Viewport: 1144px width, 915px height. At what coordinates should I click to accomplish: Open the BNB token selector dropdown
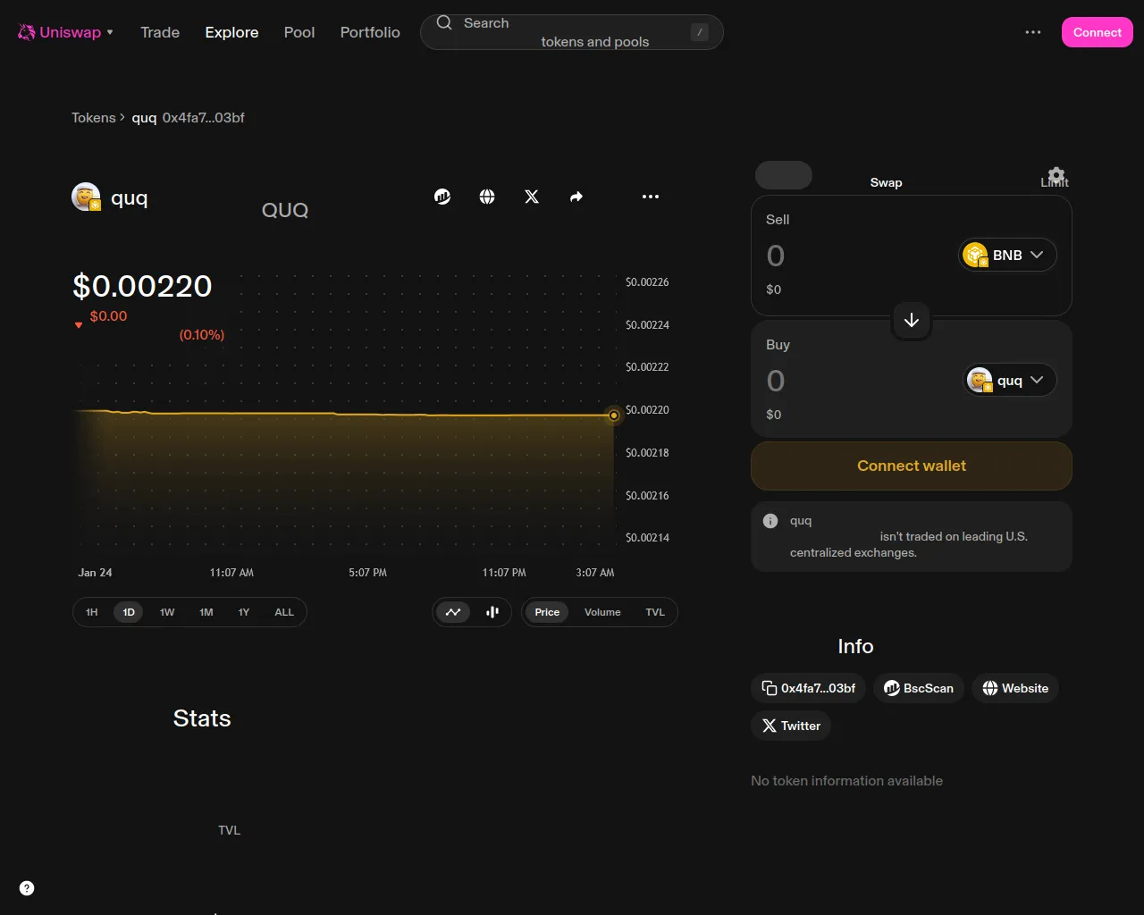click(x=1008, y=255)
